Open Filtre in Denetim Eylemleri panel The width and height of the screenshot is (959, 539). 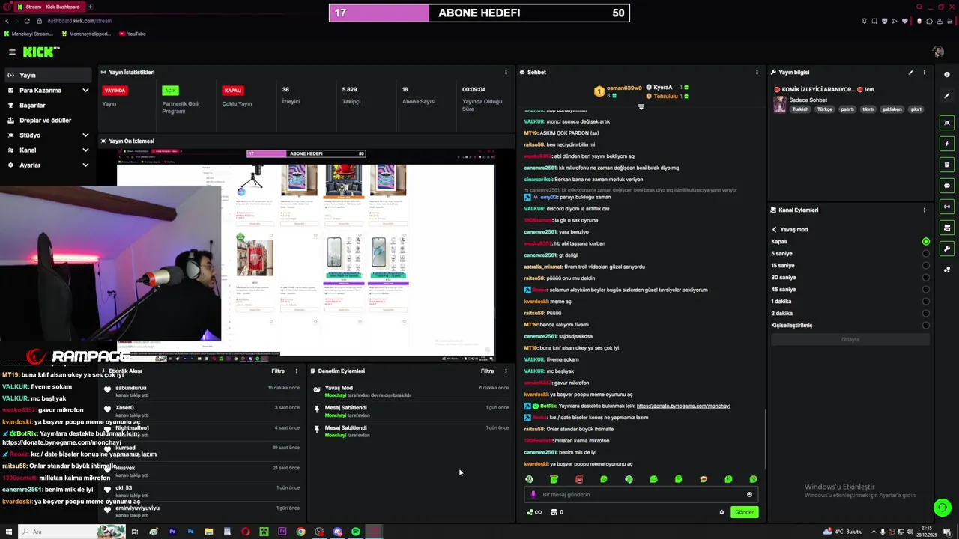coord(488,371)
